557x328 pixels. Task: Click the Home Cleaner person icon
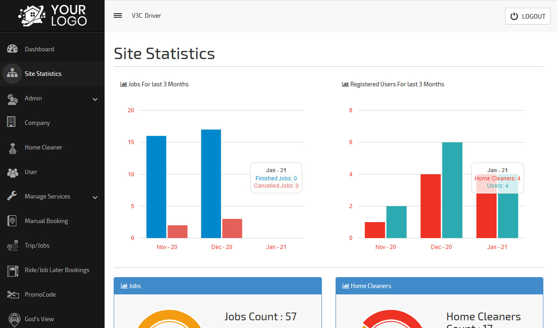[12, 148]
